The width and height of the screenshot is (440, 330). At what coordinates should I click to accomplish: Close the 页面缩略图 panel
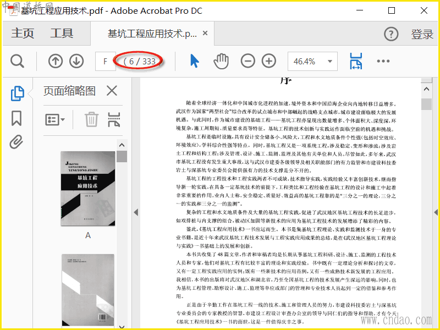pos(112,91)
